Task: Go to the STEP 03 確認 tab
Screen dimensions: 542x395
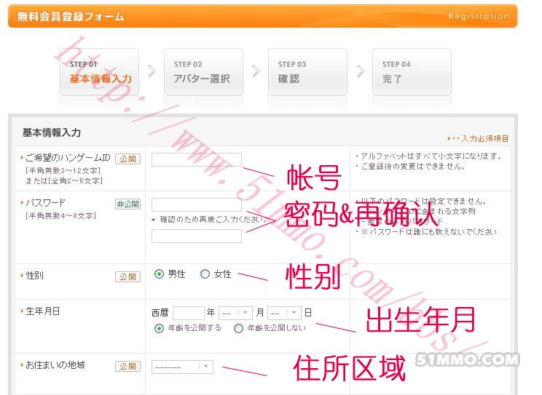Action: 305,72
